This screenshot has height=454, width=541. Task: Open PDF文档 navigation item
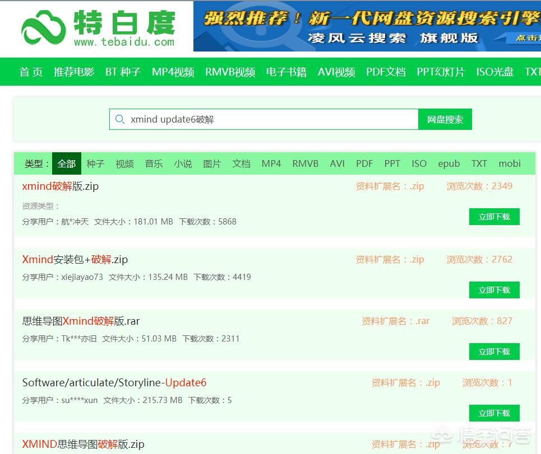386,72
